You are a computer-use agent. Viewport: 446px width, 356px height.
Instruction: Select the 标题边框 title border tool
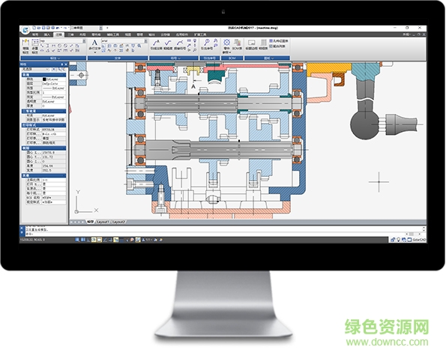tap(251, 45)
